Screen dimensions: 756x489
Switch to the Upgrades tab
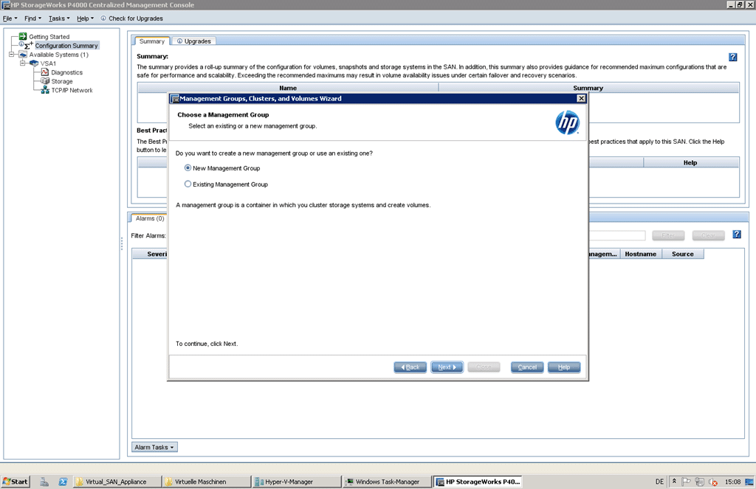tap(194, 41)
